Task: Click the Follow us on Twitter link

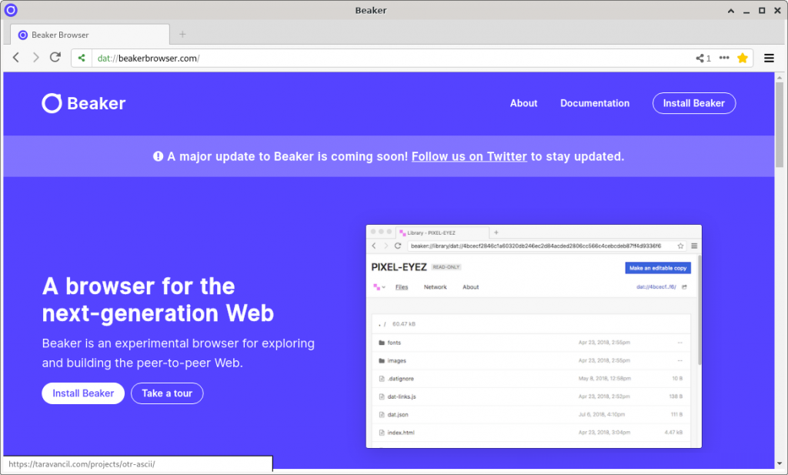Action: coord(469,156)
